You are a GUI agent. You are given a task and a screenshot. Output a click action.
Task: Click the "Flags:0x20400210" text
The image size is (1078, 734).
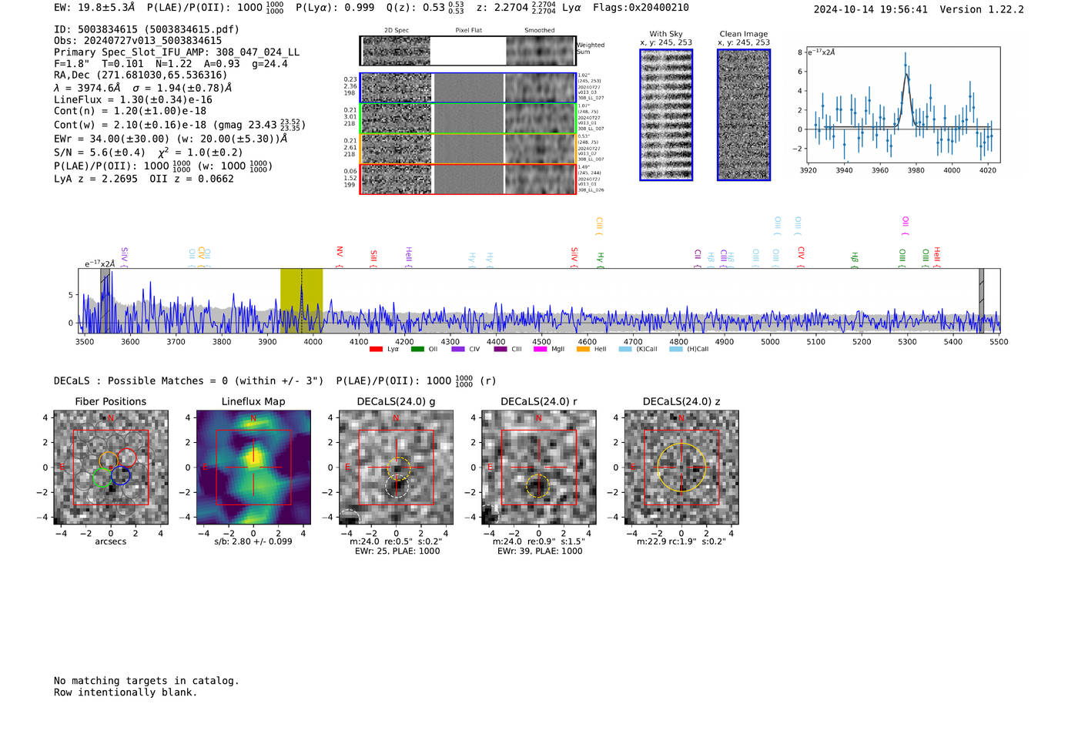641,7
